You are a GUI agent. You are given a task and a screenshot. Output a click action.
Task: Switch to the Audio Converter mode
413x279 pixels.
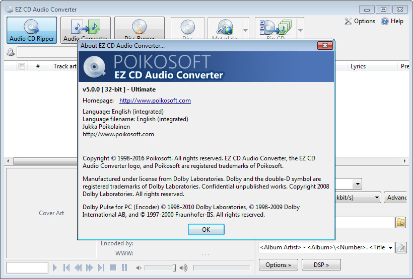pyautogui.click(x=85, y=29)
